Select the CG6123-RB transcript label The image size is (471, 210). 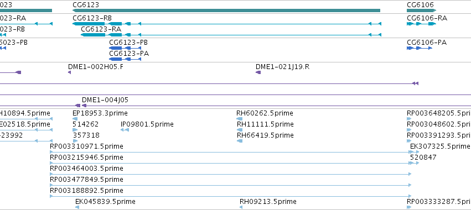[92, 18]
